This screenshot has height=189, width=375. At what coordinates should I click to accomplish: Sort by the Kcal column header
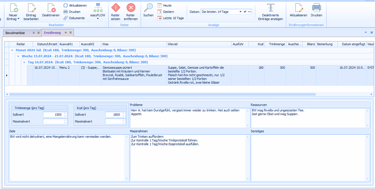257,44
